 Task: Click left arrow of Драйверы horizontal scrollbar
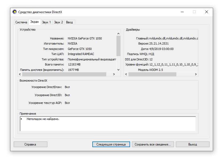coord(126,74)
